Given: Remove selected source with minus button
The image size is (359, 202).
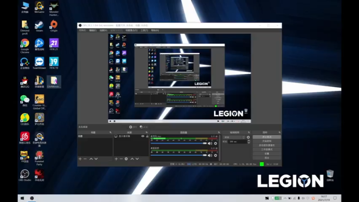Looking at the screenshot, I should point(121,159).
